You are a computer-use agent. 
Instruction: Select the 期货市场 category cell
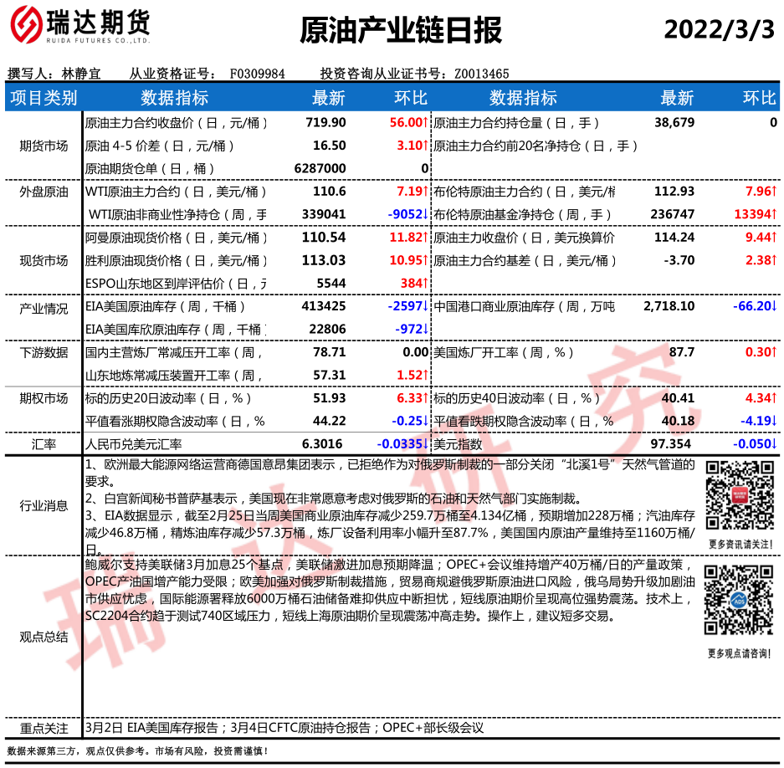point(44,146)
